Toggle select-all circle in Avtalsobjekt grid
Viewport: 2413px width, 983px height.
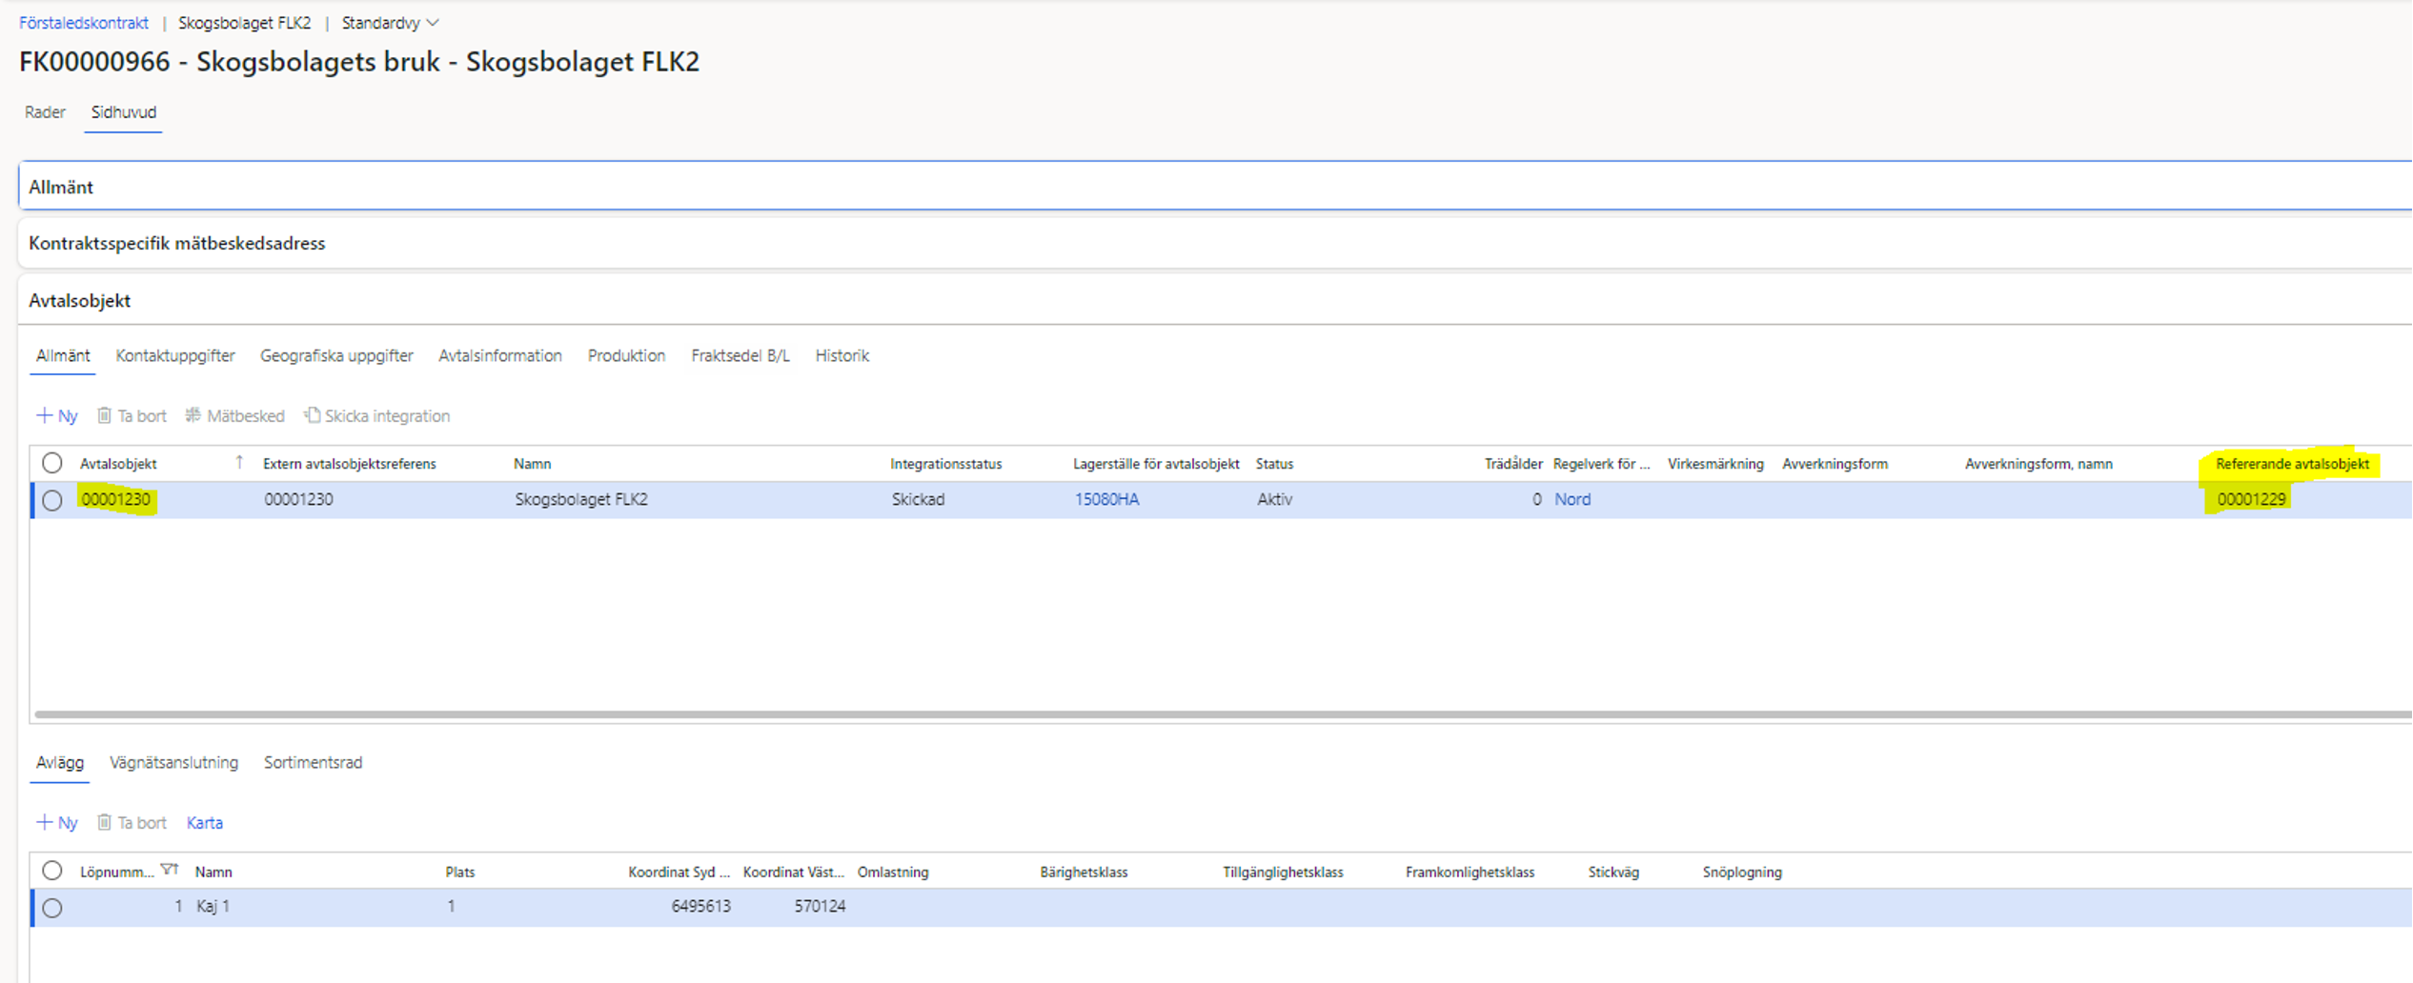52,463
